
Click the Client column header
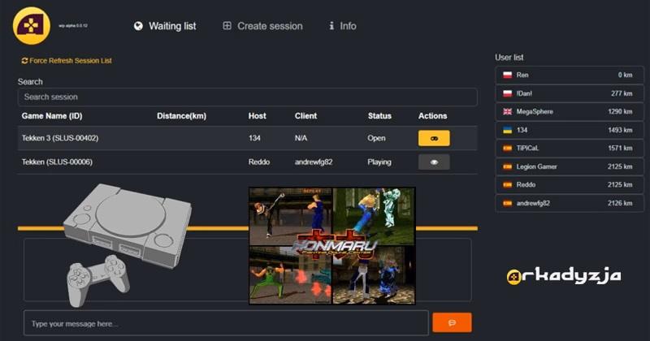point(306,116)
